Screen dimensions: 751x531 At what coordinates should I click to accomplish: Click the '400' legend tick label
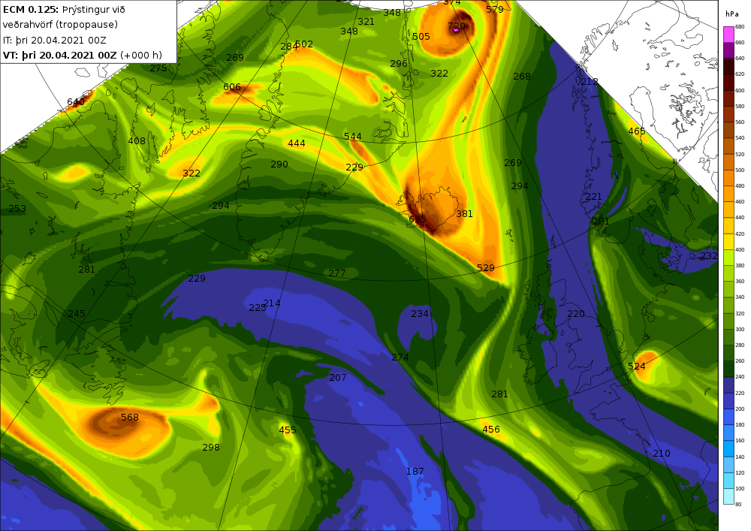(x=740, y=249)
